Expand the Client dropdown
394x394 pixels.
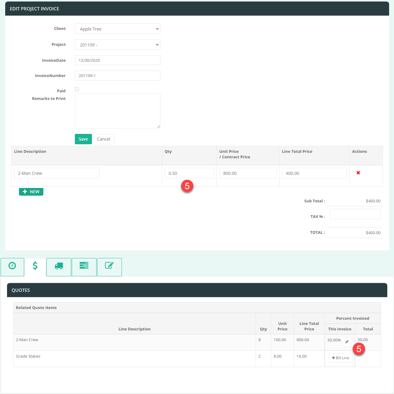click(118, 29)
